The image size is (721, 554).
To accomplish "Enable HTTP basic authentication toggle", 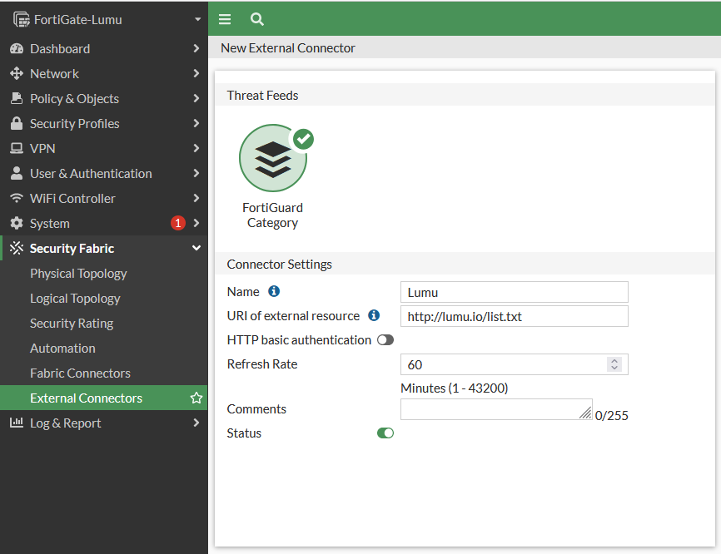I will tap(385, 339).
